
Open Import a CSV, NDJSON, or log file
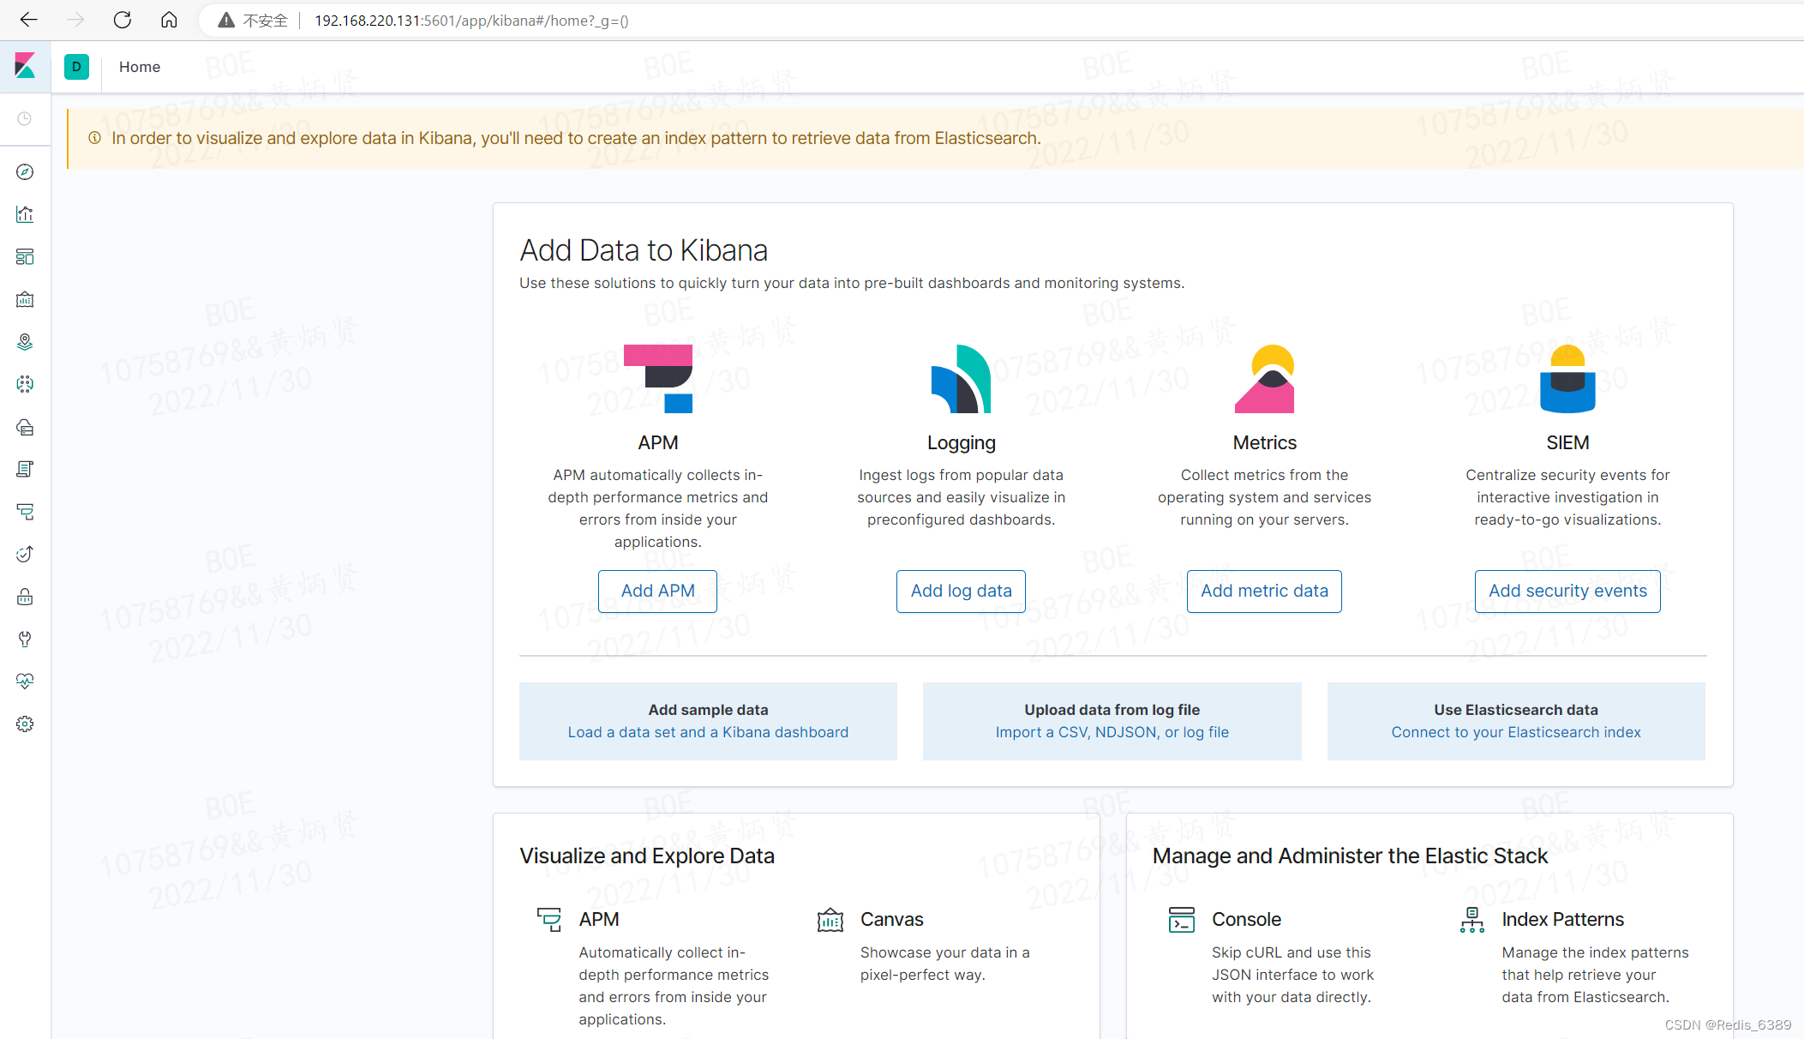point(1112,732)
